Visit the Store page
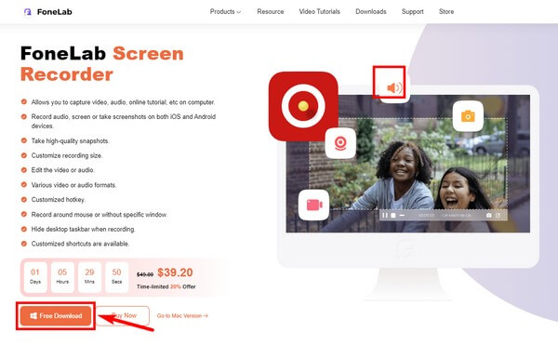The height and width of the screenshot is (345, 558). 446,12
